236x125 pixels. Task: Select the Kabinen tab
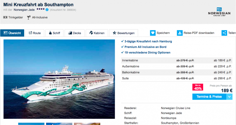[x=97, y=33]
